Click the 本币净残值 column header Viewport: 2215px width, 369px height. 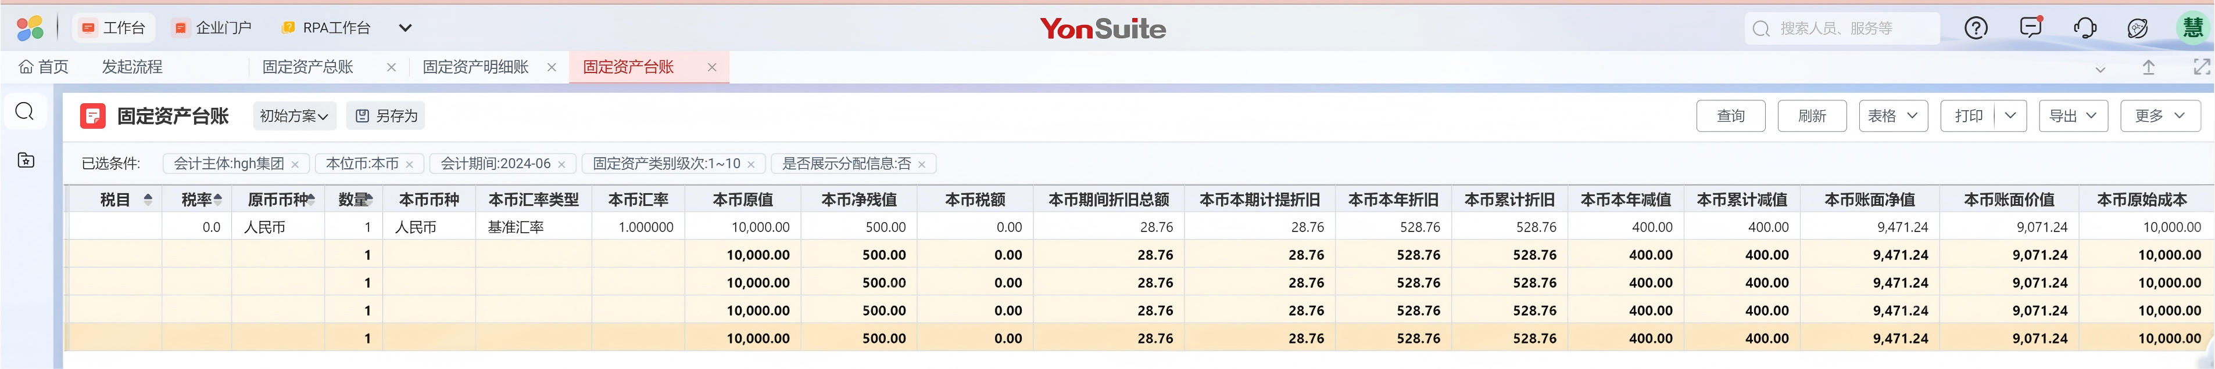859,199
